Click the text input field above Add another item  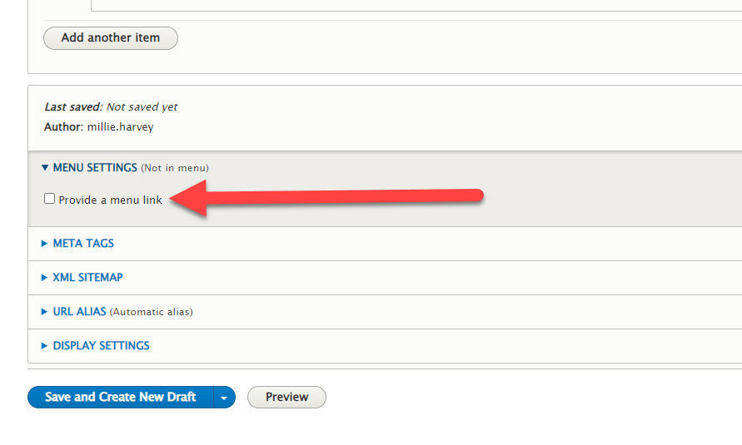point(416,5)
